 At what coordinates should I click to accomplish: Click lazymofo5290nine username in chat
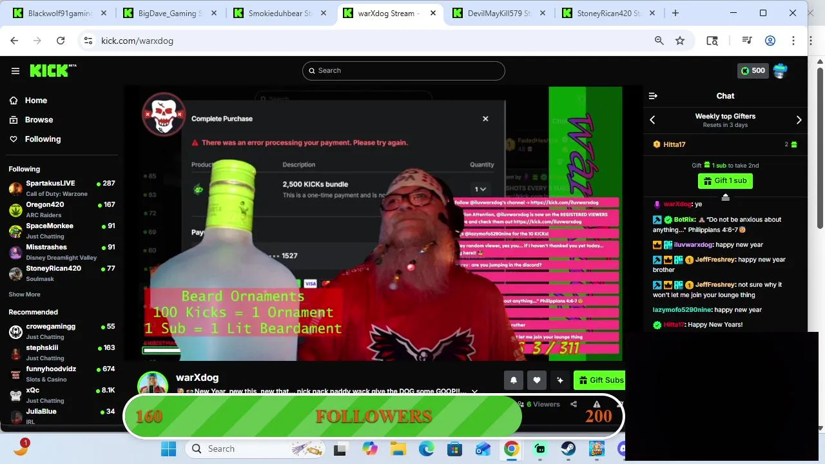tap(683, 310)
